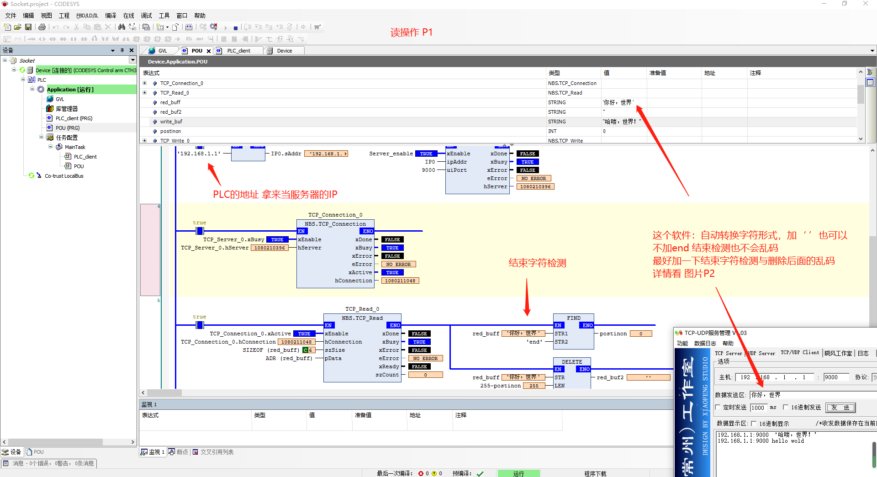The height and width of the screenshot is (477, 877).
Task: Click the Stop blue square icon
Action: [236, 28]
